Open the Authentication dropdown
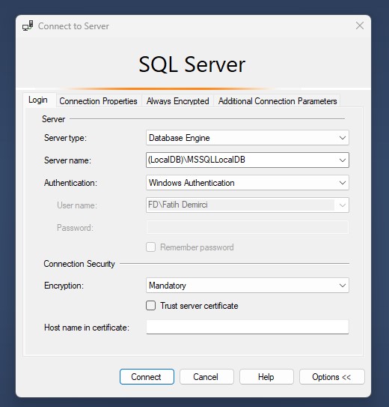Image resolution: width=389 pixels, height=407 pixels. pyautogui.click(x=248, y=182)
